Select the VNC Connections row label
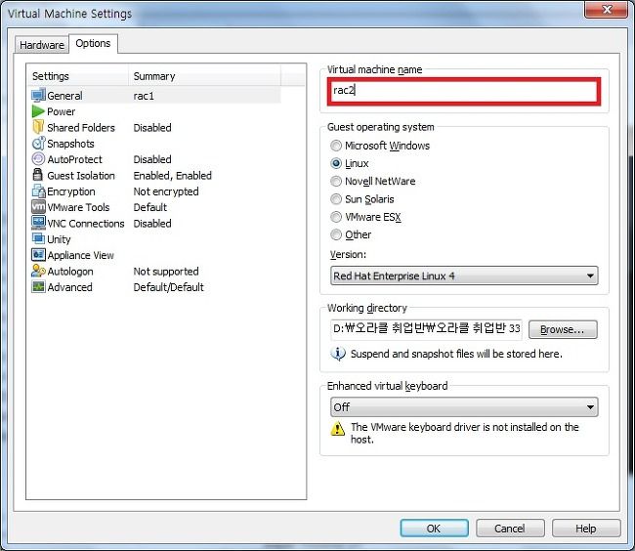 pos(86,224)
